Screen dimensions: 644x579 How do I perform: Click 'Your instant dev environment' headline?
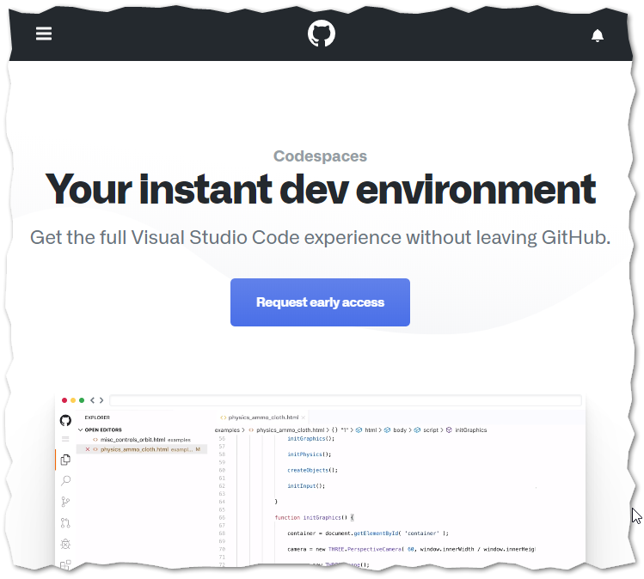coord(320,189)
